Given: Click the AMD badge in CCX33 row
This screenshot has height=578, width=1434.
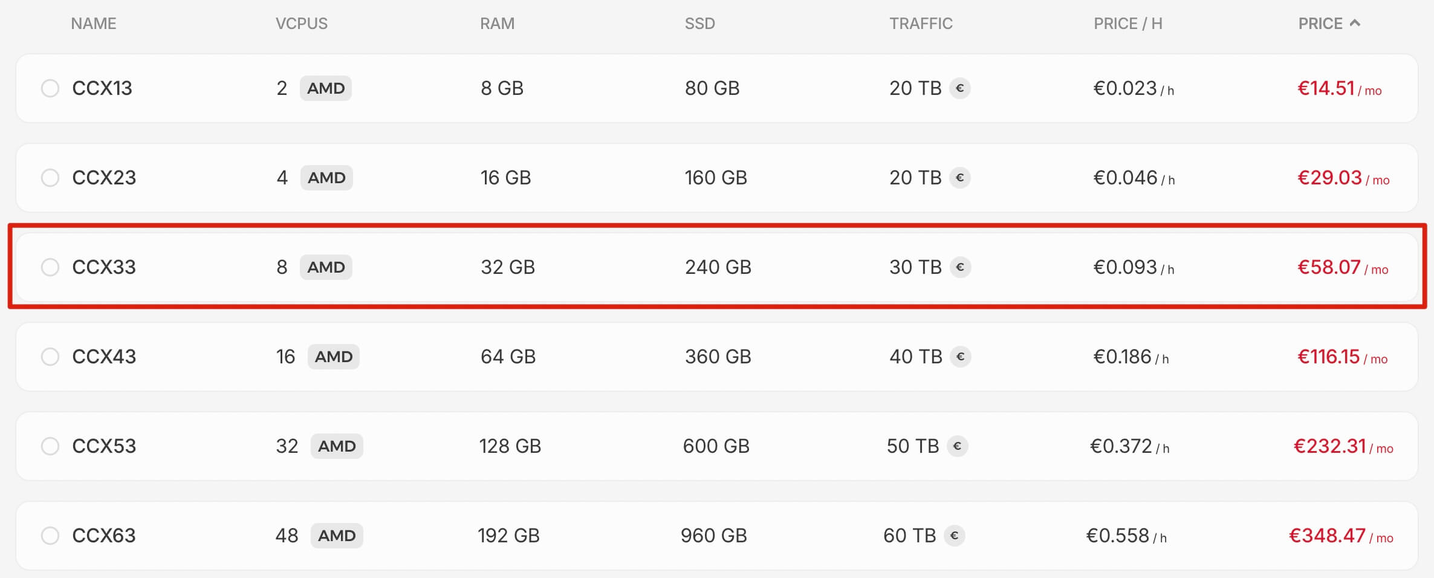Looking at the screenshot, I should pyautogui.click(x=326, y=267).
